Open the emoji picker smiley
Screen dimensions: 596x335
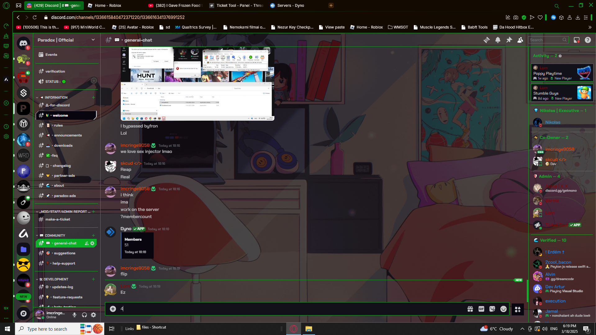(503, 309)
